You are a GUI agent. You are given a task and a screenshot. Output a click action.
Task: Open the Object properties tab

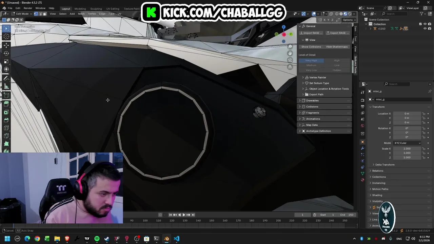[x=362, y=142]
